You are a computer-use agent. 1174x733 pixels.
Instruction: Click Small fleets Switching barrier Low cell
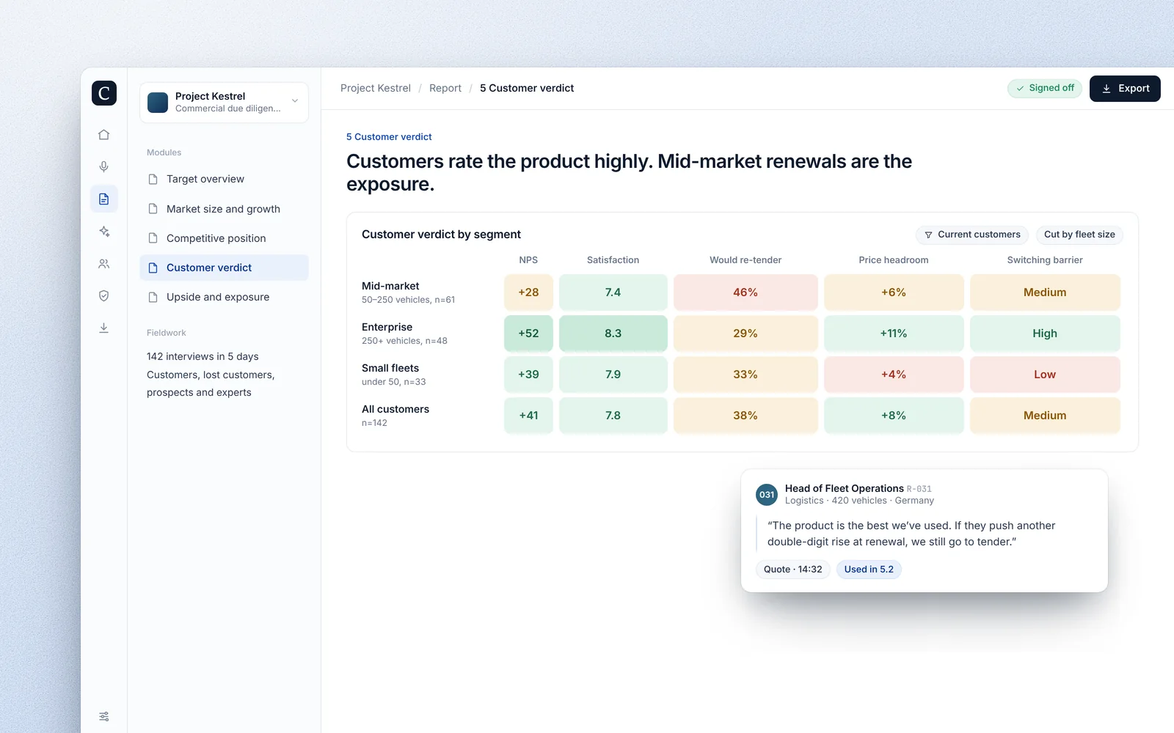point(1045,375)
